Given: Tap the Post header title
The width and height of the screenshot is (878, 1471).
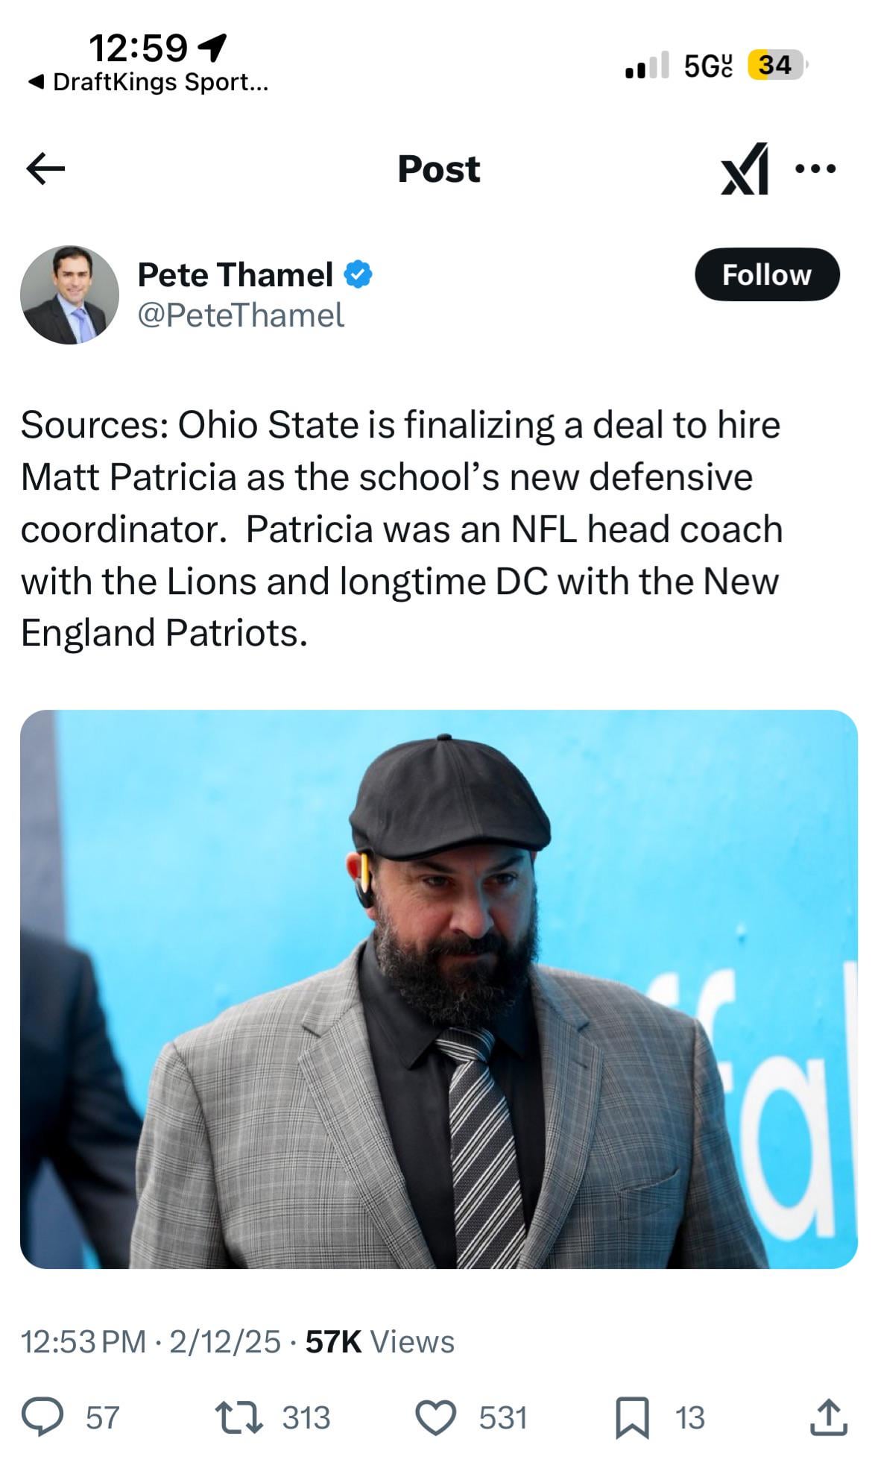Looking at the screenshot, I should click(x=438, y=168).
